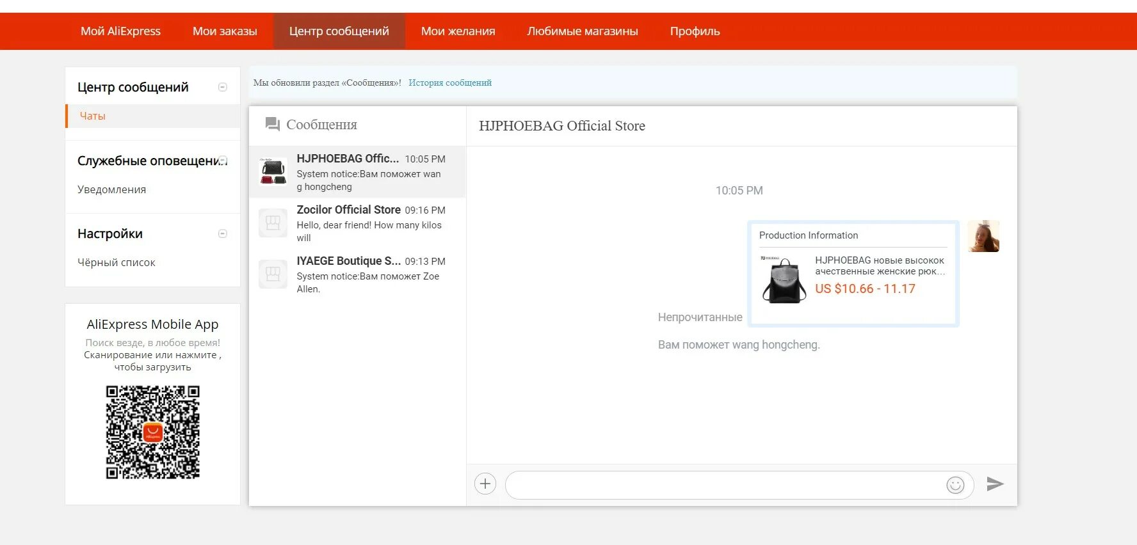Click the Настройки sidebar heading
This screenshot has height=545, width=1137.
pyautogui.click(x=110, y=233)
